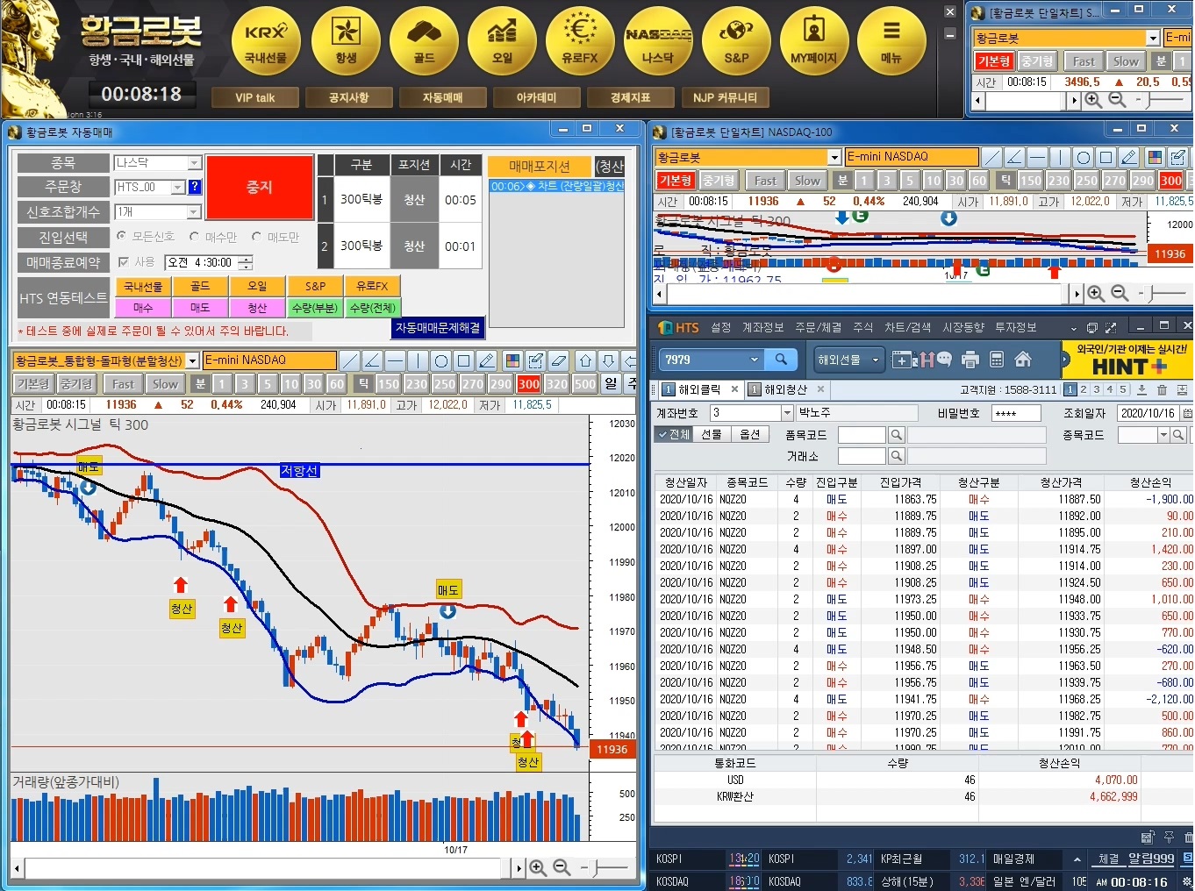The width and height of the screenshot is (1195, 891).
Task: Click VIP talk button
Action: (x=255, y=97)
